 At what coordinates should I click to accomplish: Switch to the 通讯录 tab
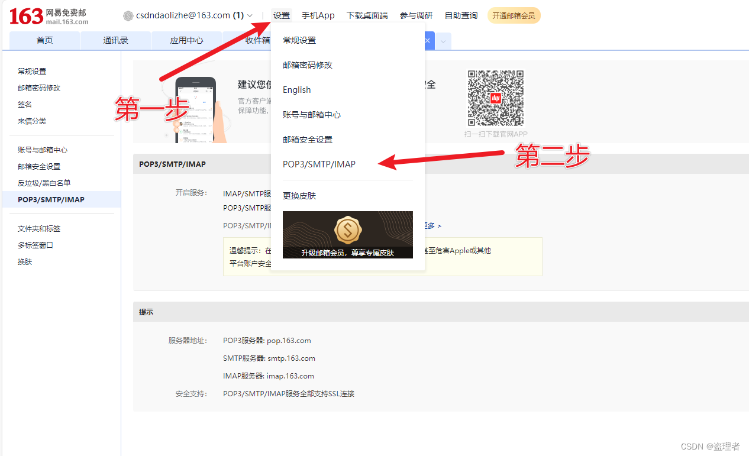pyautogui.click(x=116, y=40)
